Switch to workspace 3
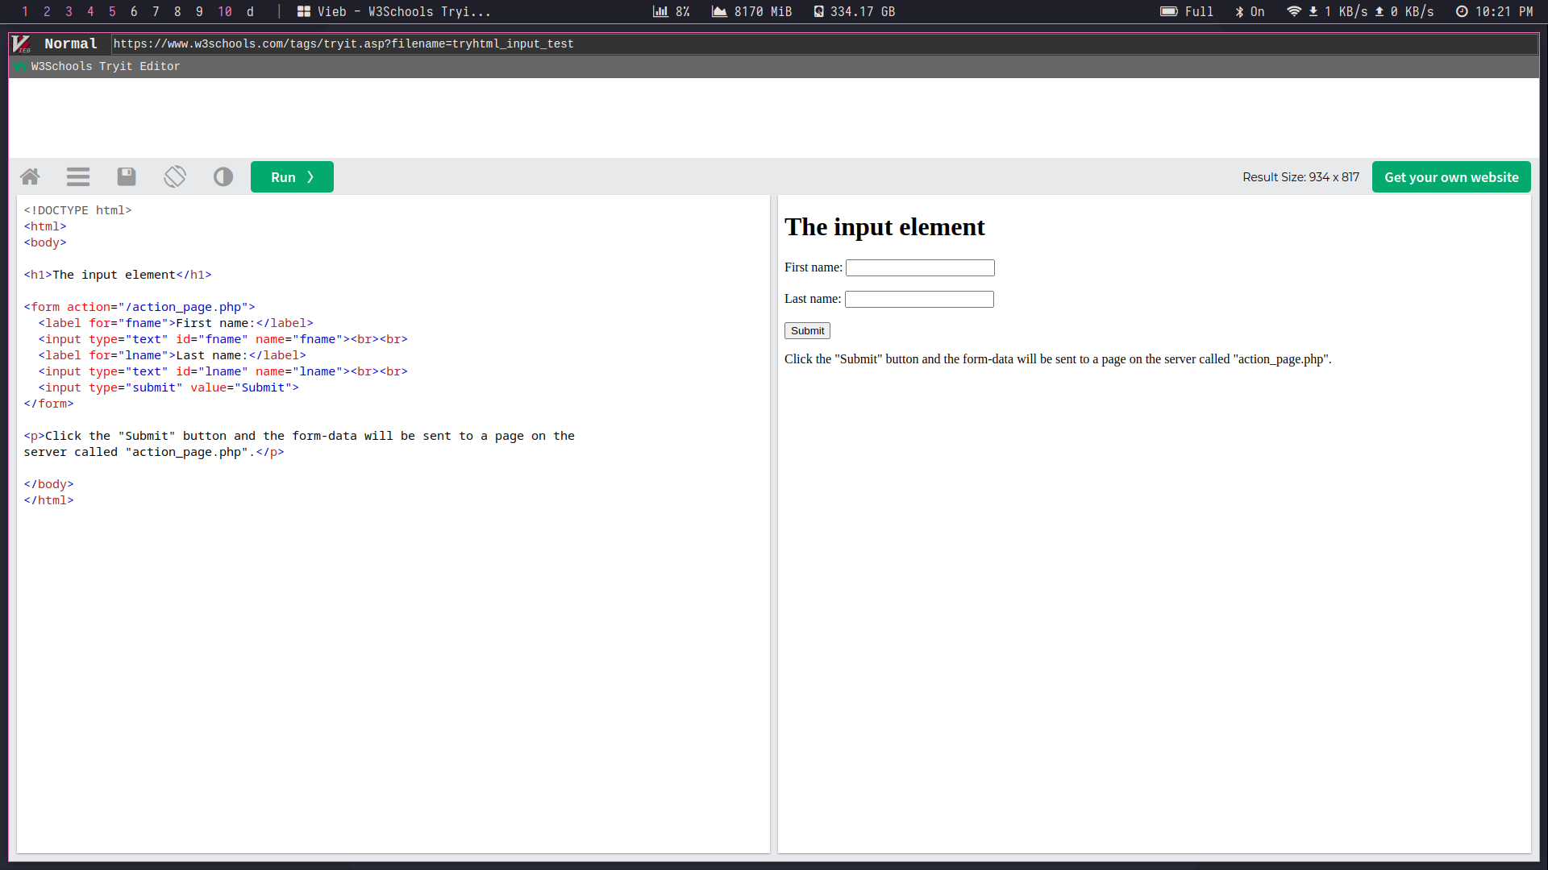The width and height of the screenshot is (1548, 870). point(69,11)
